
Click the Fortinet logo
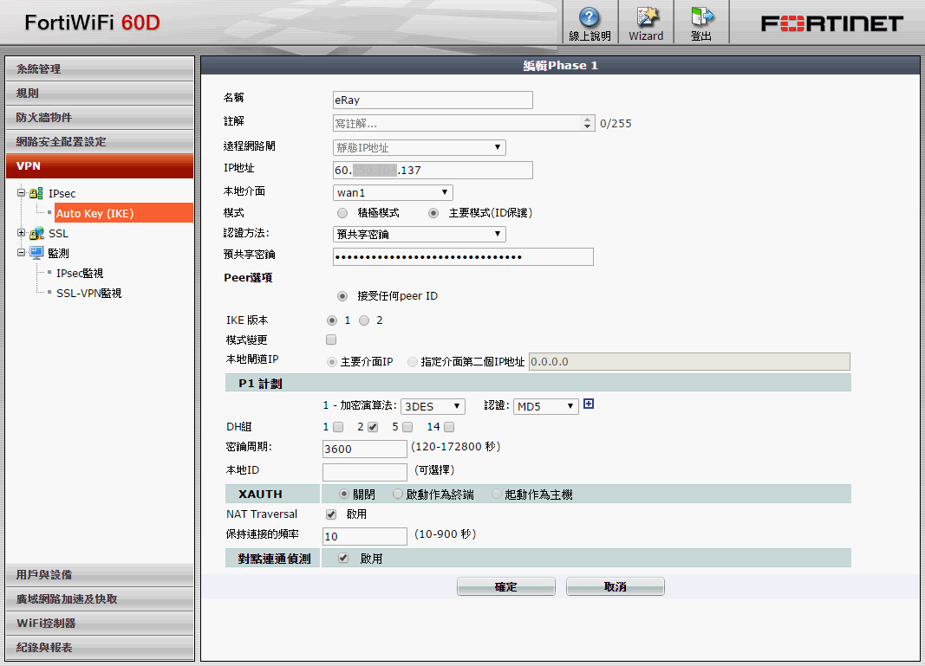[x=831, y=23]
